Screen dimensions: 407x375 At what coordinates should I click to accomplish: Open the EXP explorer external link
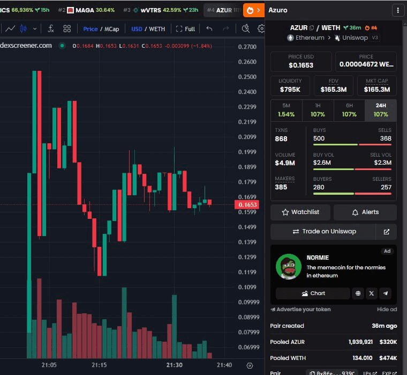click(389, 373)
